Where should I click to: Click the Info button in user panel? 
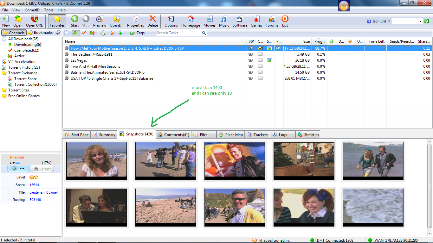coord(19,169)
